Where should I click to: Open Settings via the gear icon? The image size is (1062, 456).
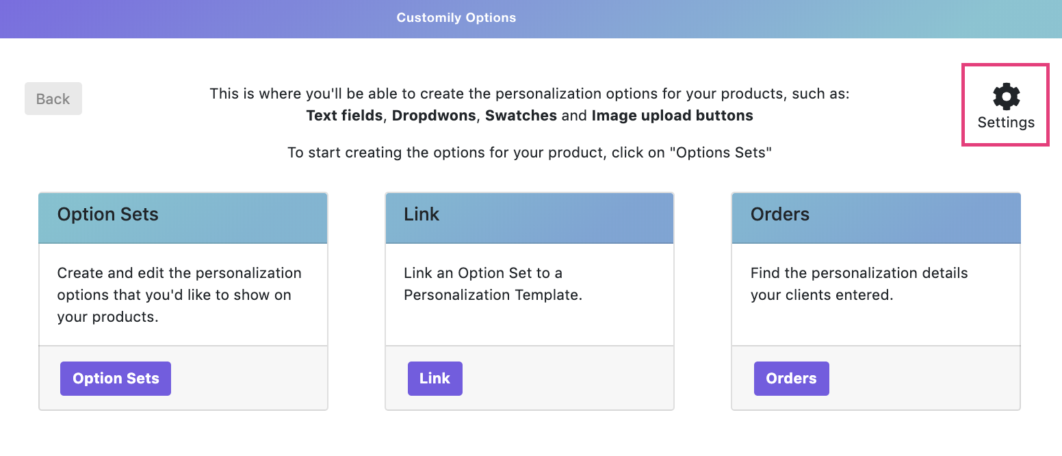coord(1006,97)
